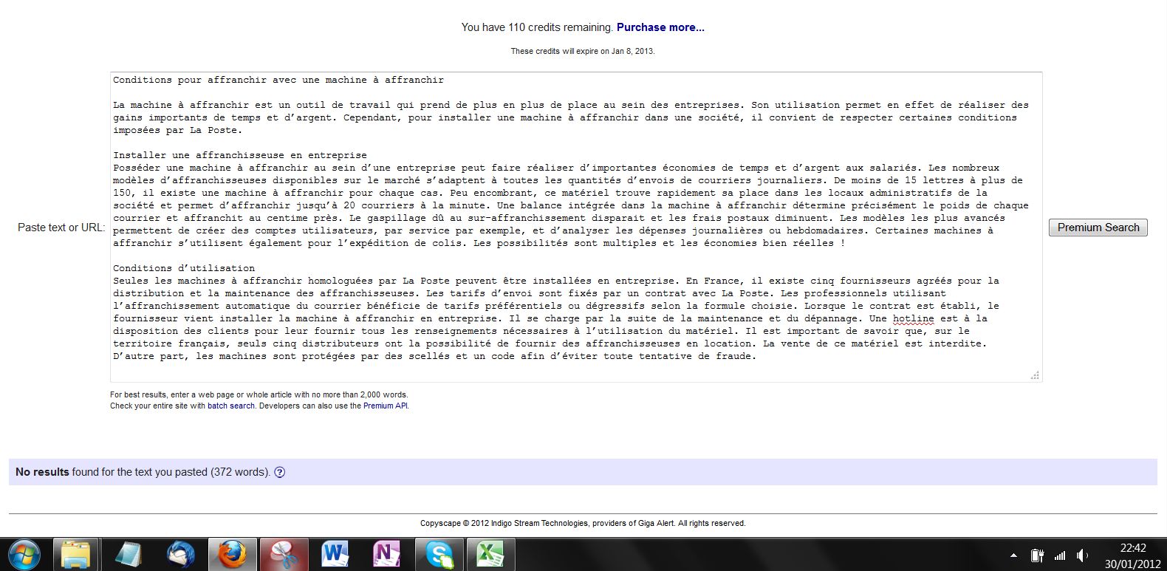Open the Premium API link
This screenshot has height=571, width=1167.
point(385,406)
